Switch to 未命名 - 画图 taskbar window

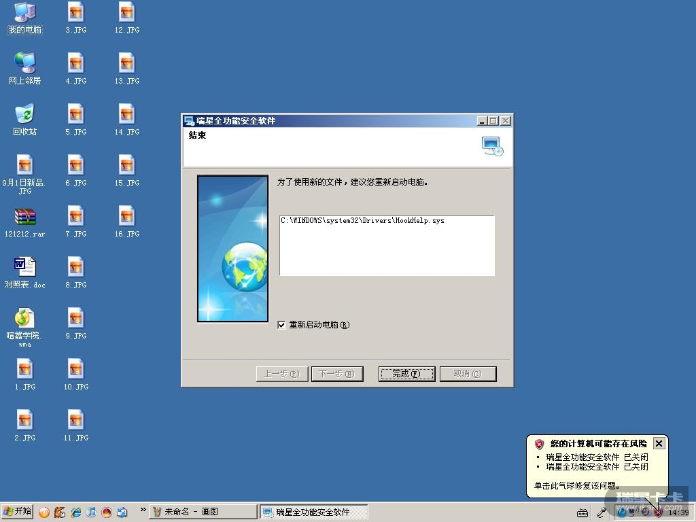tap(203, 512)
